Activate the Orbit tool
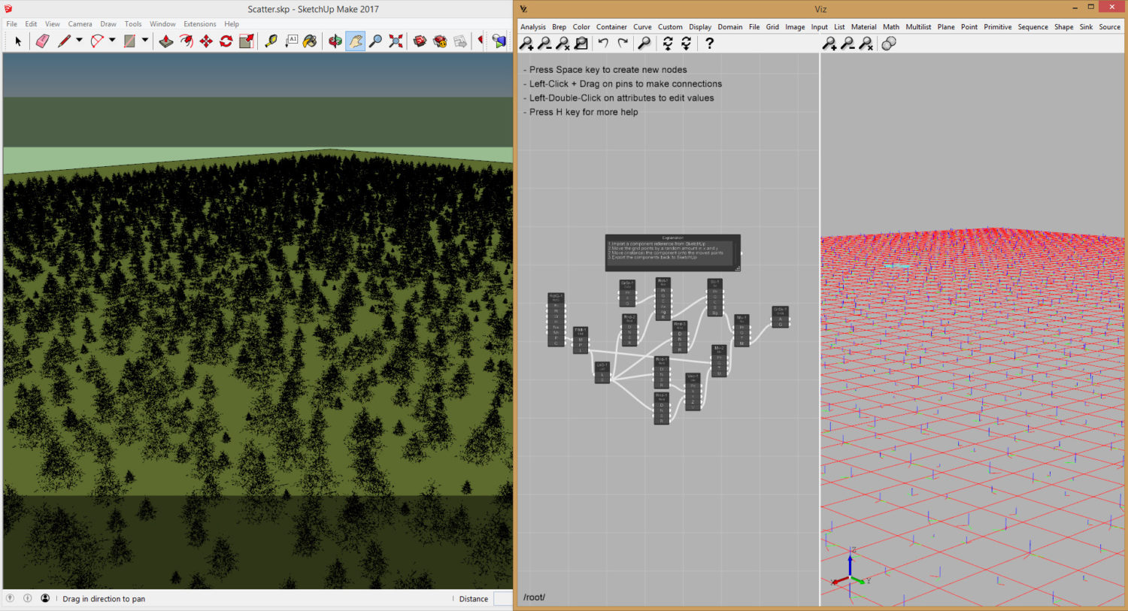The width and height of the screenshot is (1128, 611). point(333,41)
